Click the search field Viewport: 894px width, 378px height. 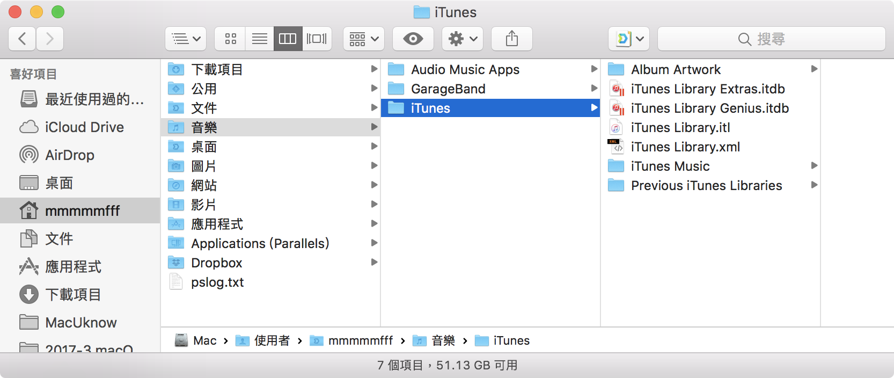pyautogui.click(x=771, y=39)
